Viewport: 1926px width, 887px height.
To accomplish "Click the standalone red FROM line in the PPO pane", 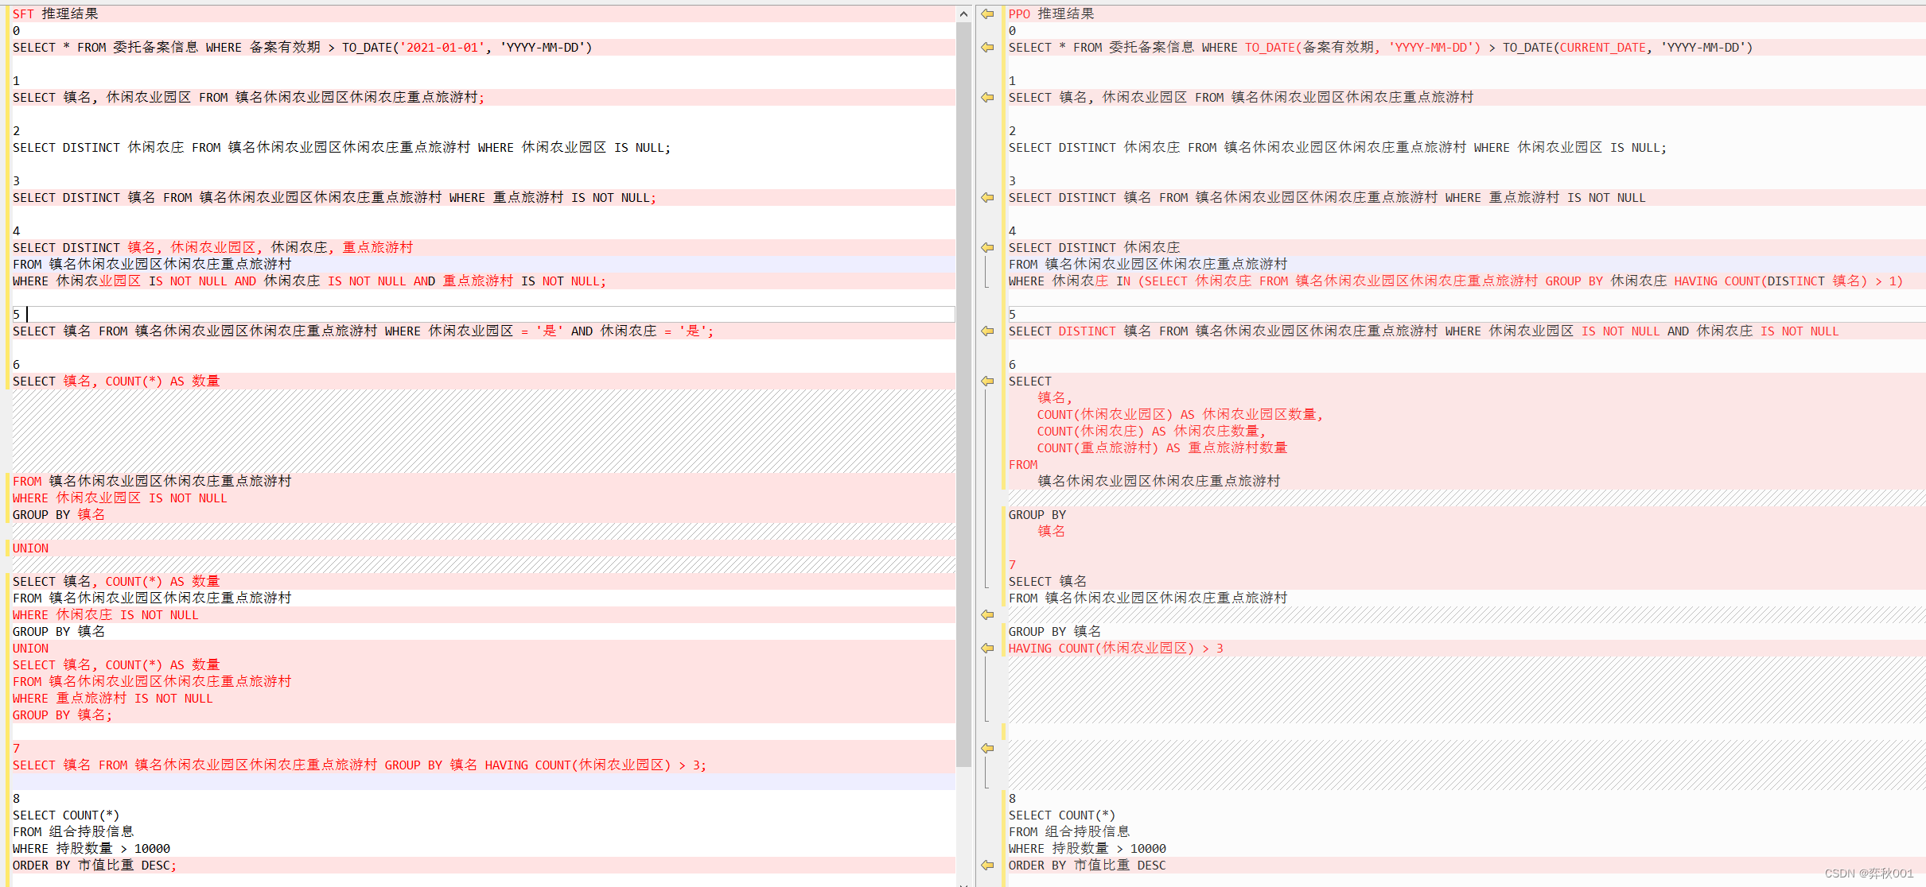I will pos(1023,464).
